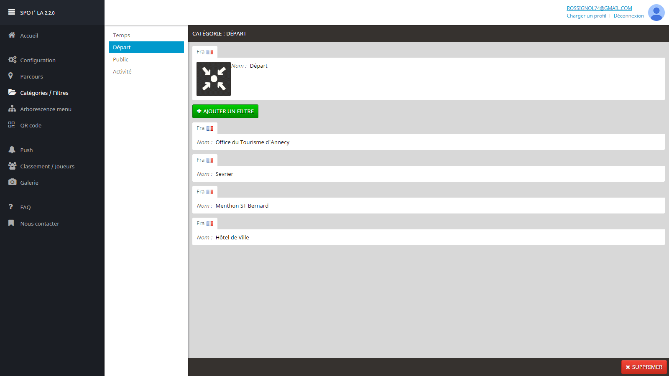Viewport: 669px width, 376px height.
Task: Switch to the Activité category tab
Action: click(122, 71)
